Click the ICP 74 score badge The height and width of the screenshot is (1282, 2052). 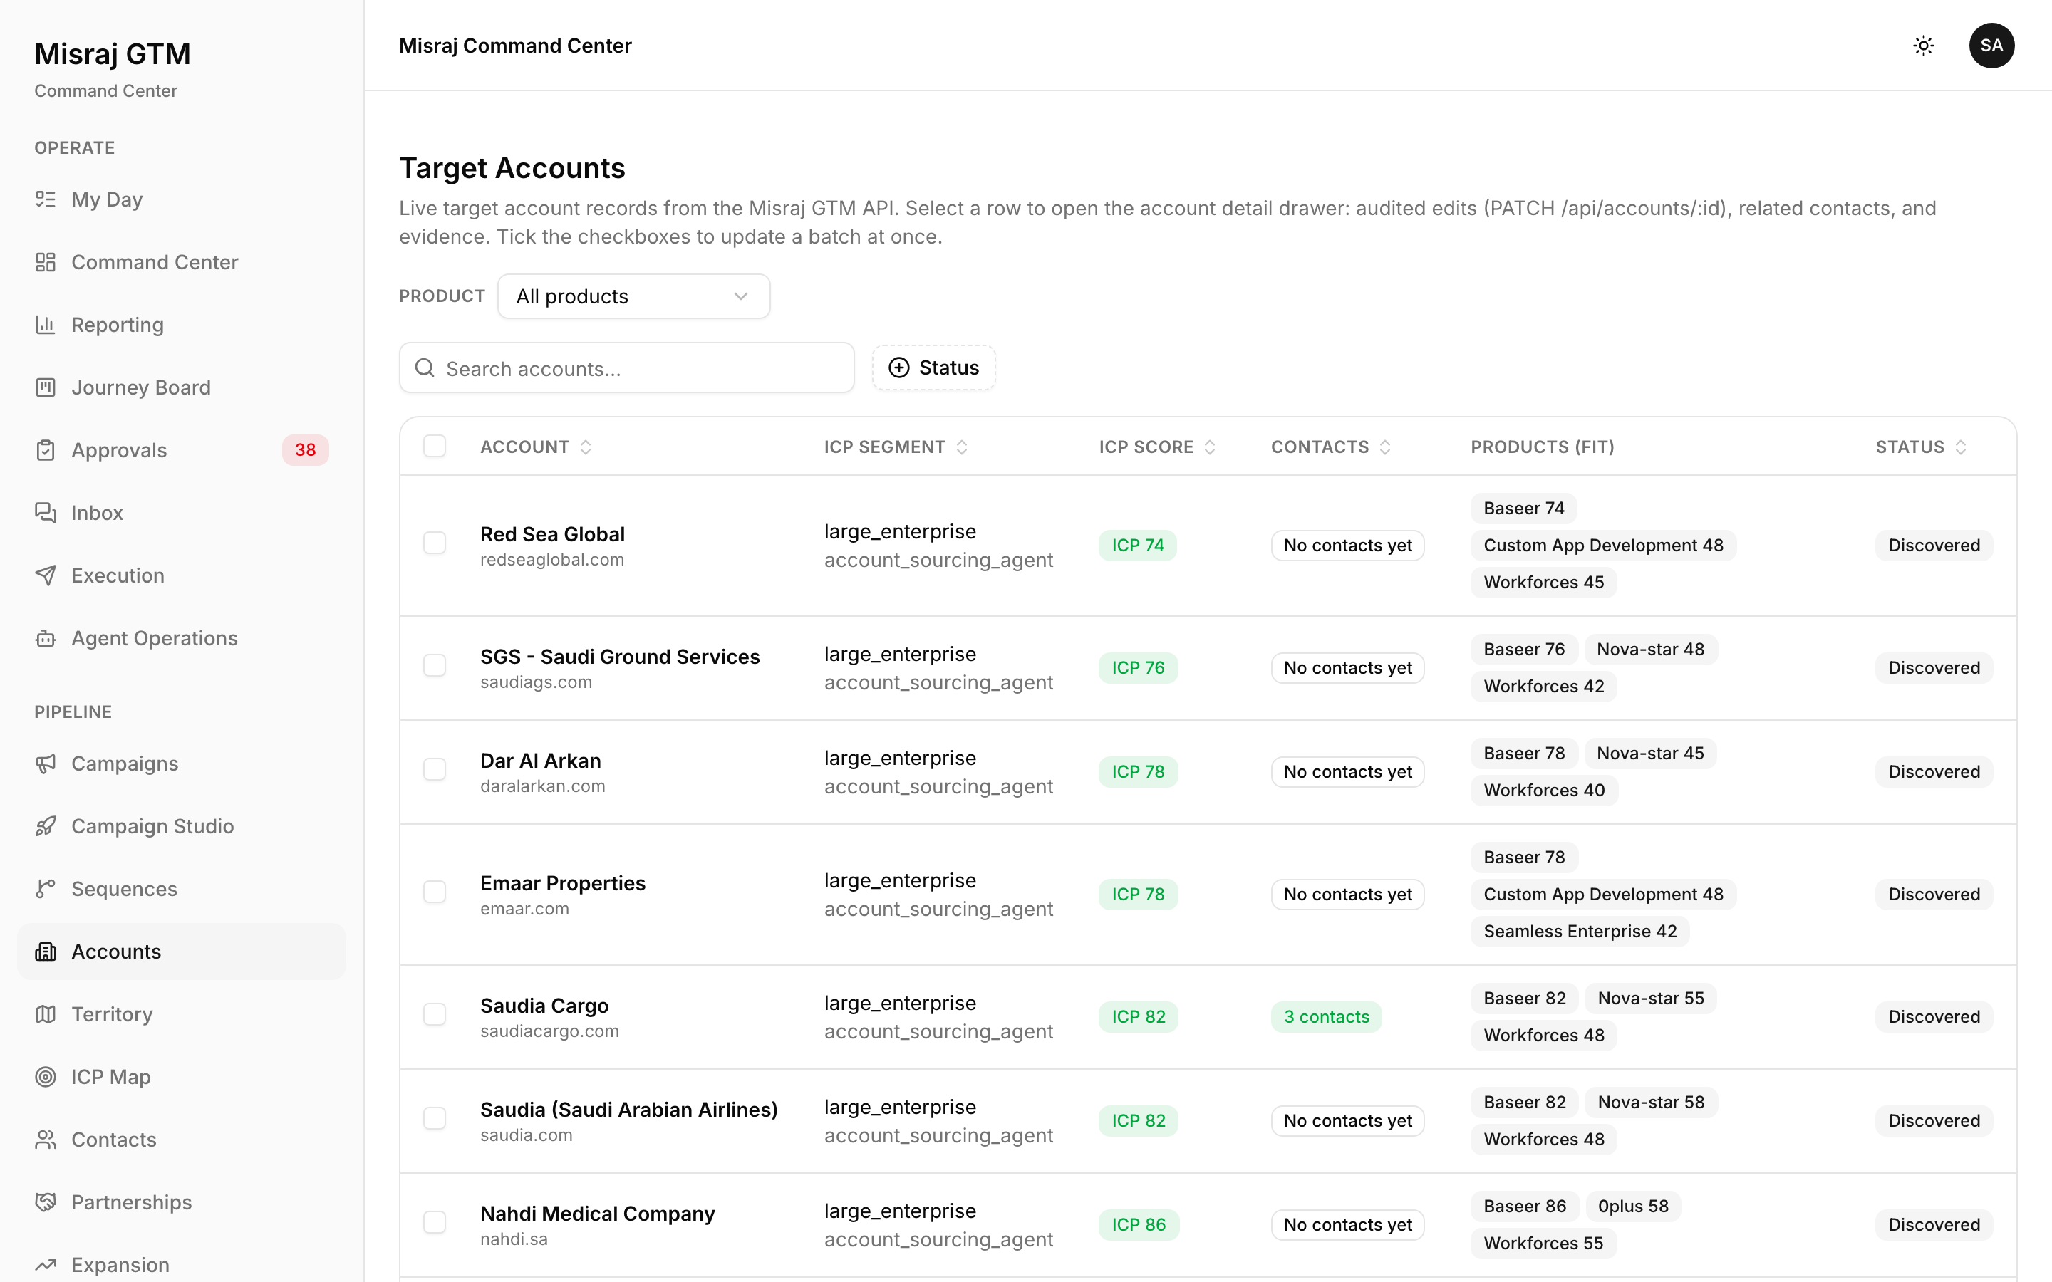tap(1138, 545)
